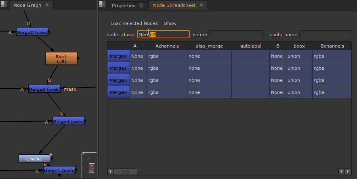This screenshot has width=357, height=179.
Task: Open the Show menu
Action: [170, 23]
